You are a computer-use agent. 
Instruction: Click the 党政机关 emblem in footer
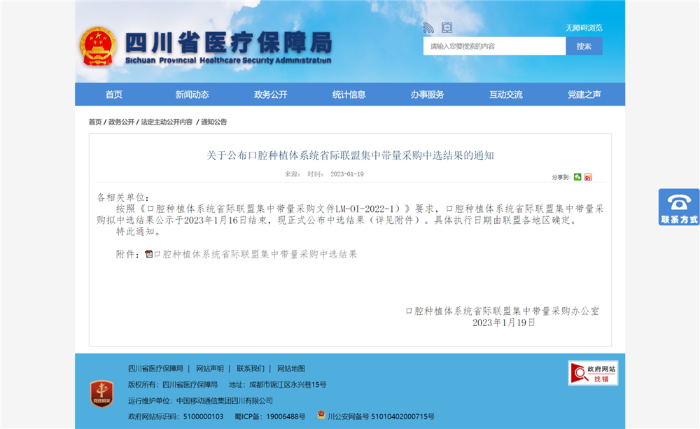[101, 393]
